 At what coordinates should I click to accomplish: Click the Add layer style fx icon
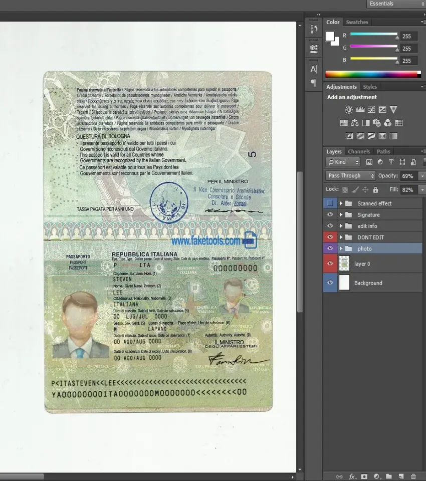pyautogui.click(x=352, y=476)
